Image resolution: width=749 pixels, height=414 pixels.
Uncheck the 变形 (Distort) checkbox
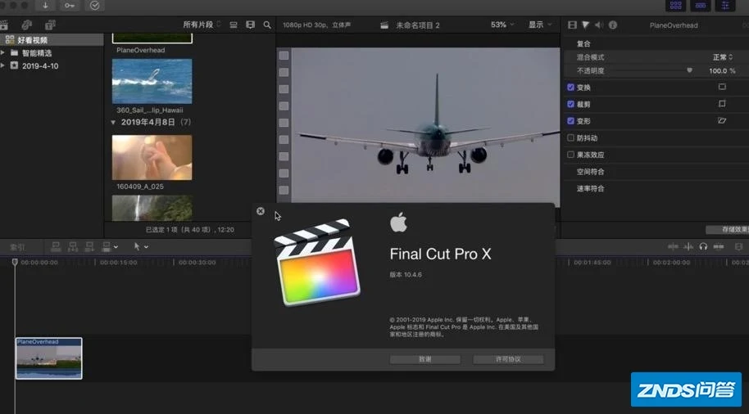pos(570,120)
